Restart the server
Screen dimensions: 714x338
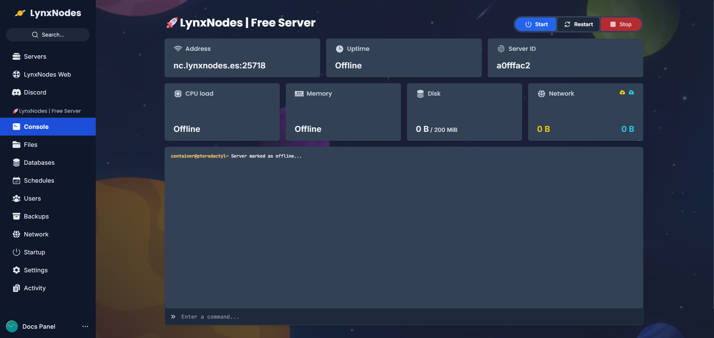point(579,24)
